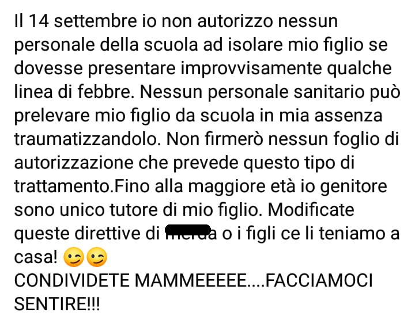Click the black redaction bar over the word
This screenshot has height=320, width=415.
click(x=188, y=230)
